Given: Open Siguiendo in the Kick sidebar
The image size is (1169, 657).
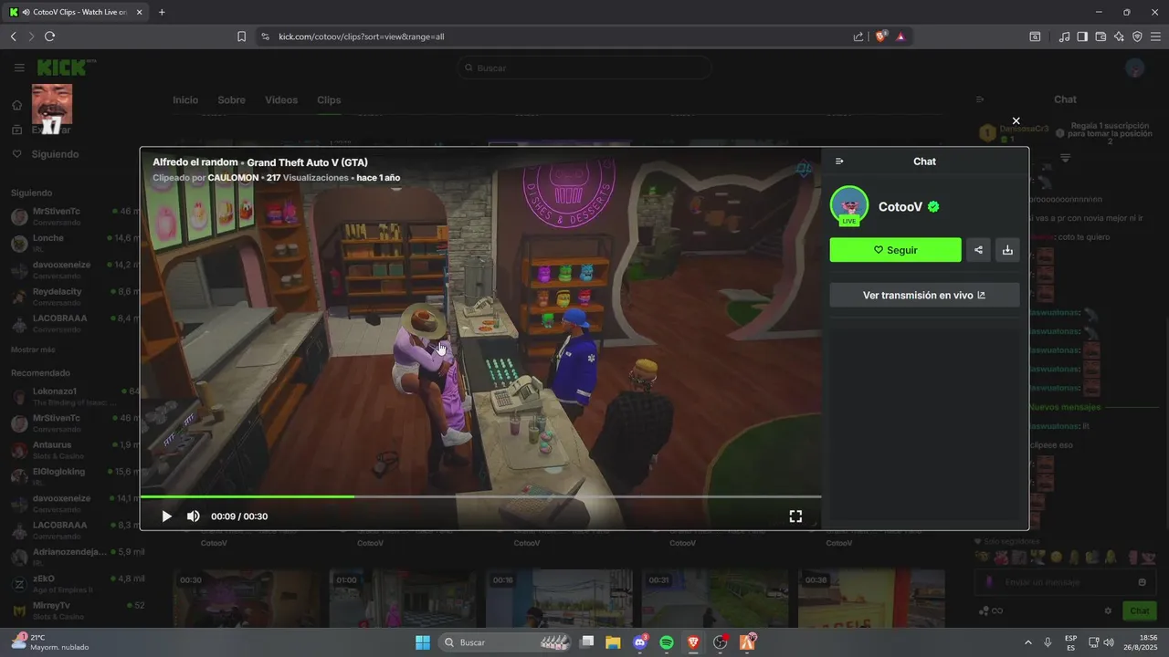Looking at the screenshot, I should tap(55, 154).
